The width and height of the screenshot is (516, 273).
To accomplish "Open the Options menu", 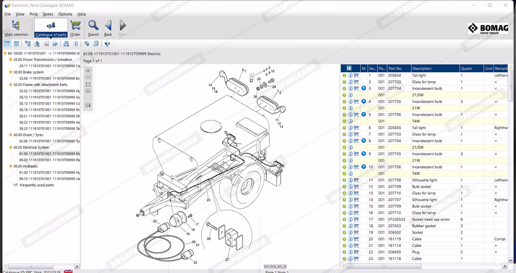I will coord(65,14).
